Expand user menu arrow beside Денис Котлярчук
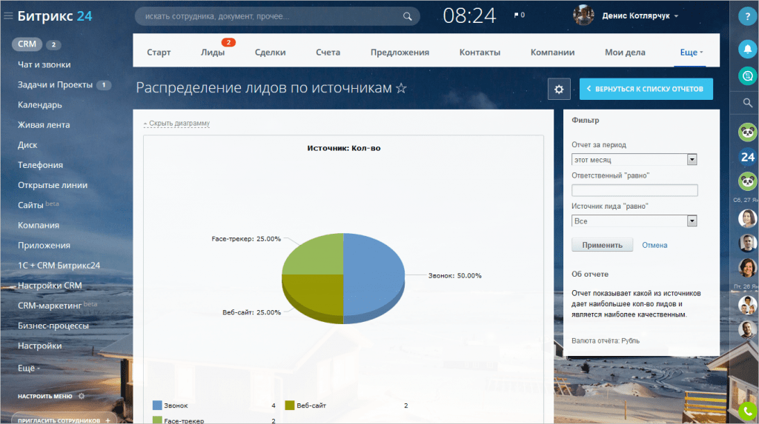Screen dimensions: 759x424 676,16
